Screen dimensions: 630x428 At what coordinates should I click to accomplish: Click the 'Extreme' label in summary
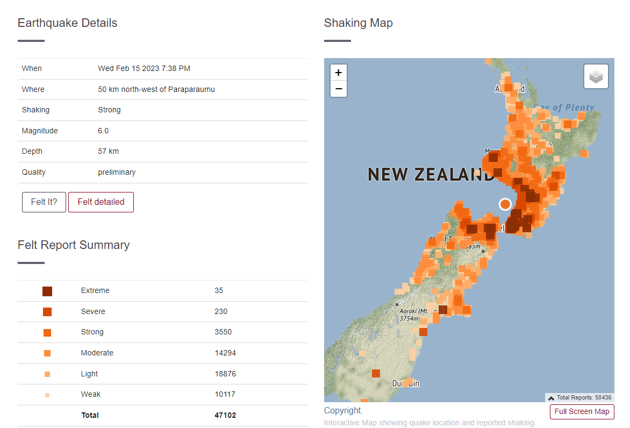95,290
